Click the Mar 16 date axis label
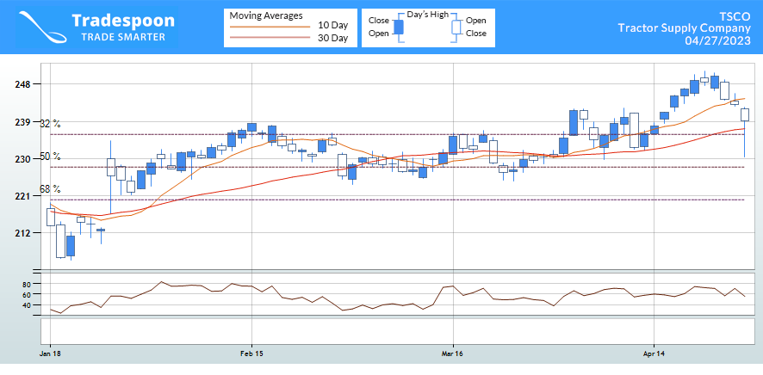 coord(453,353)
